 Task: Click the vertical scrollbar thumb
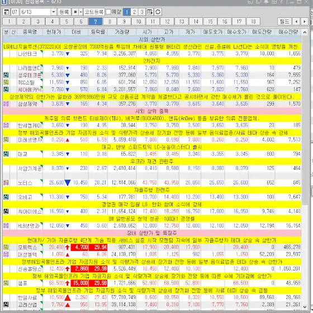(305, 120)
